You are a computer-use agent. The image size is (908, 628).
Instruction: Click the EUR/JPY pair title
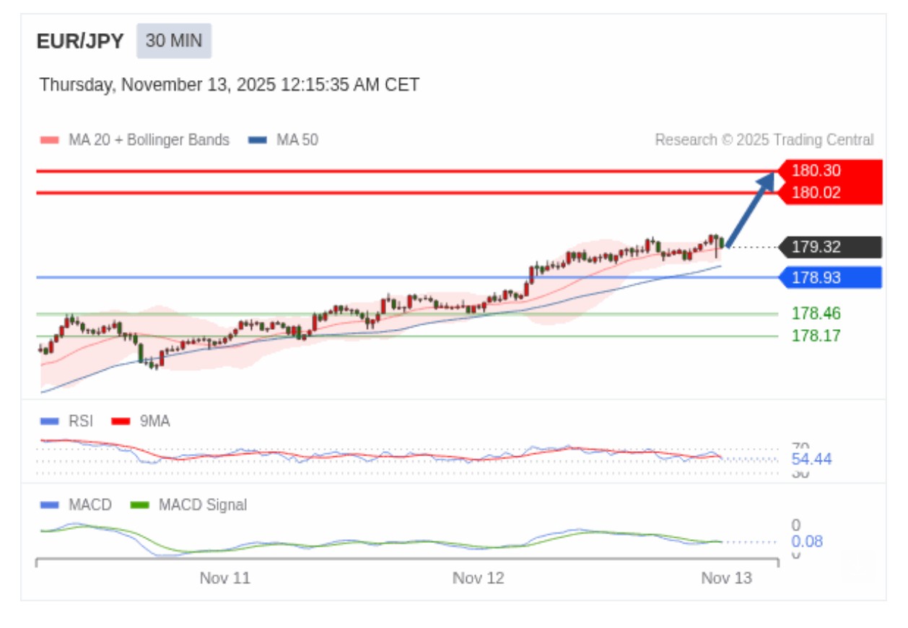(x=80, y=42)
